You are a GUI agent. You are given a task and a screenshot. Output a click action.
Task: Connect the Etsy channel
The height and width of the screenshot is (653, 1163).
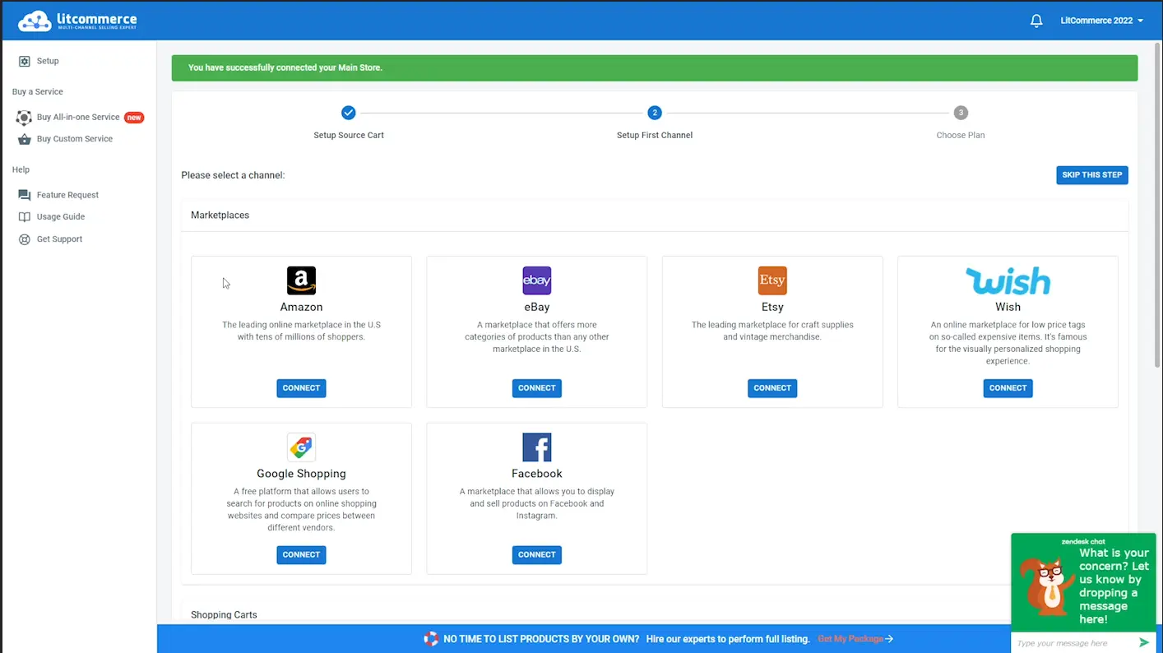click(772, 388)
